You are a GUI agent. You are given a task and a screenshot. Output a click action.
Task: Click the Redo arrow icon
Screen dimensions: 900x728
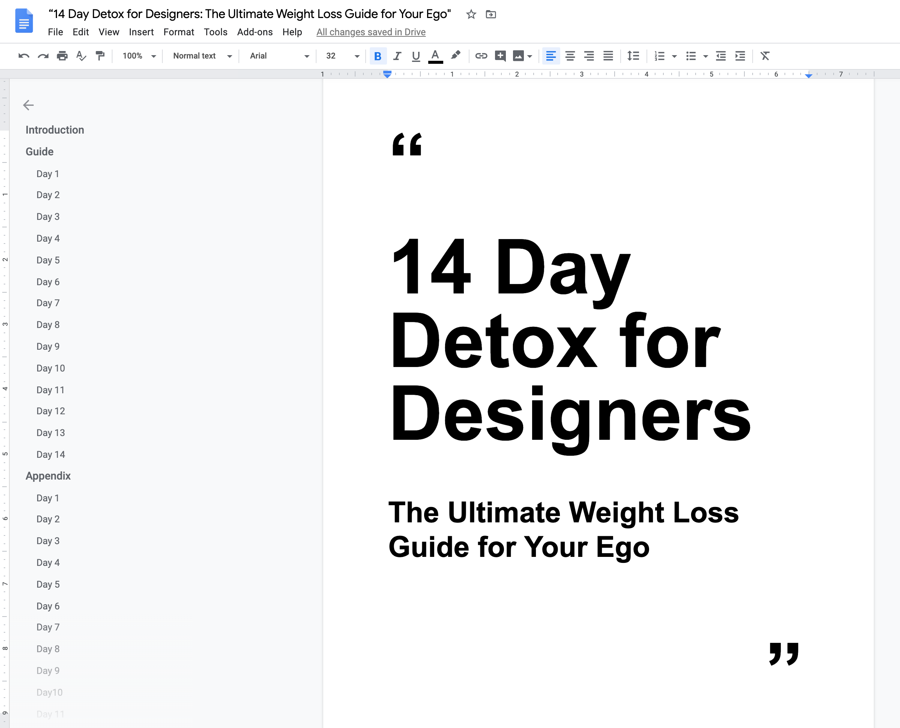[43, 56]
